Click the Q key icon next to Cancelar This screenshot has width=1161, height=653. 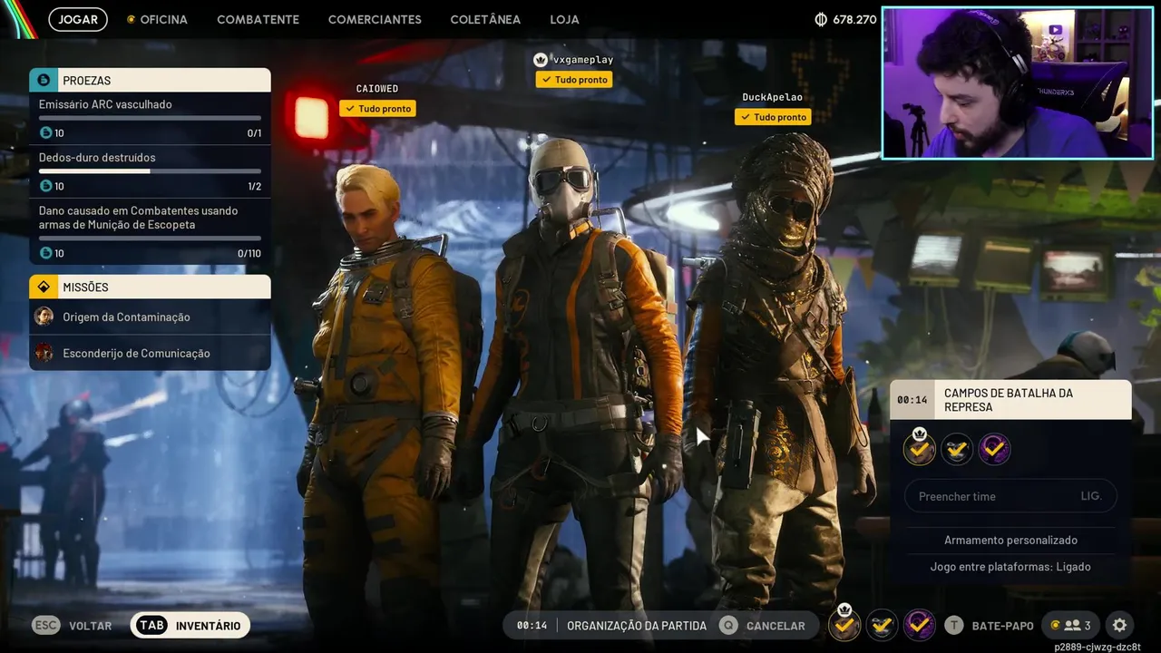tap(727, 625)
